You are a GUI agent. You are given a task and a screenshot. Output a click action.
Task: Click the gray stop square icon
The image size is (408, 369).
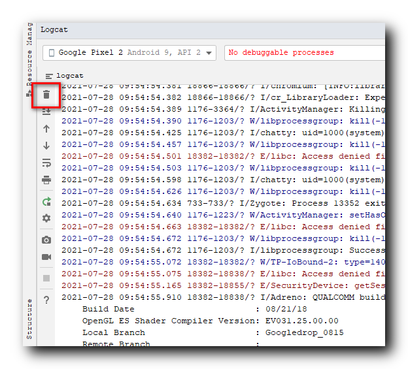46,278
